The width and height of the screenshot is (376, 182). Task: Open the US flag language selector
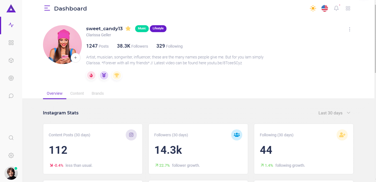coord(324,8)
